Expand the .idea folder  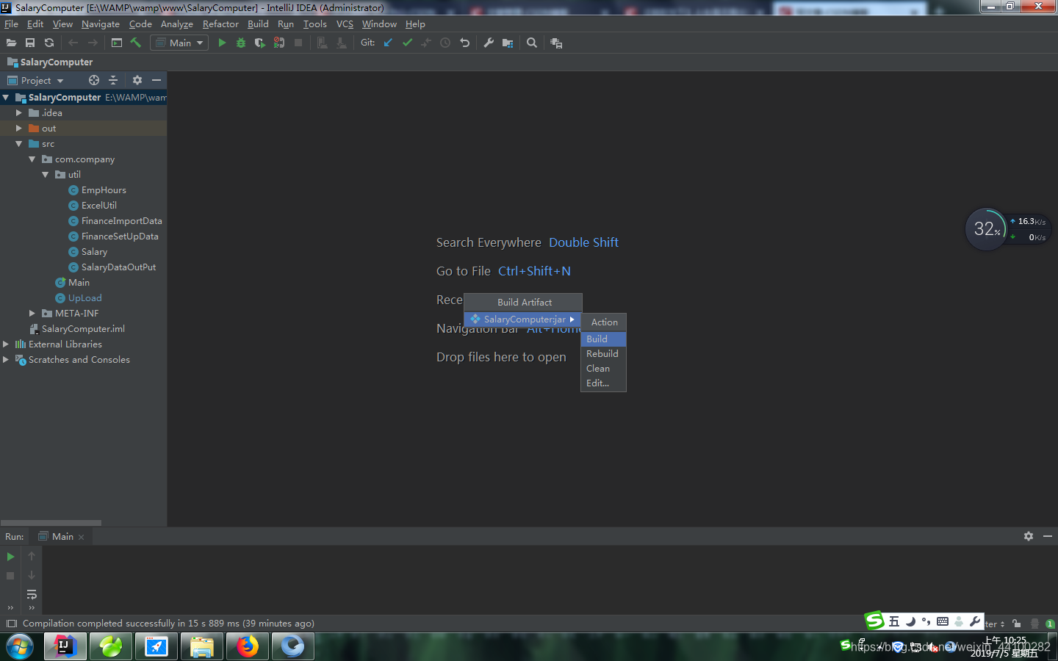19,112
